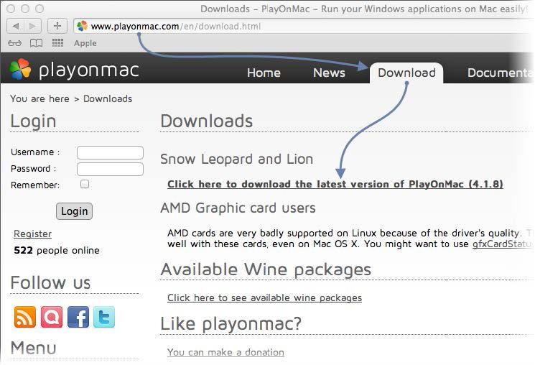The width and height of the screenshot is (535, 365).
Task: Follow the Register link
Action: tap(33, 234)
